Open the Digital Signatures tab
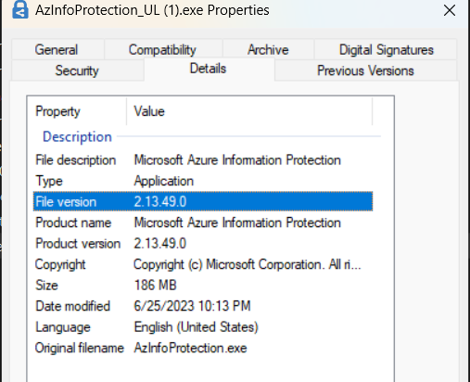The width and height of the screenshot is (470, 382). point(386,49)
